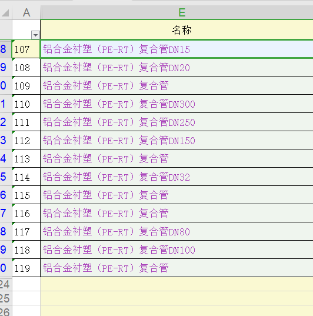Select cell containing 110
This screenshot has height=316, width=313.
coord(26,104)
